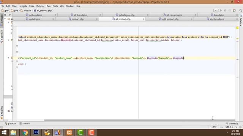Open the VCS menu
This screenshot has width=243, height=136.
coord(62,6)
